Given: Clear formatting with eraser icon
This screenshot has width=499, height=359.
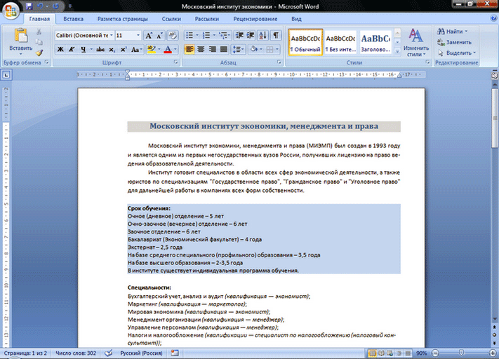Looking at the screenshot, I should tap(173, 35).
